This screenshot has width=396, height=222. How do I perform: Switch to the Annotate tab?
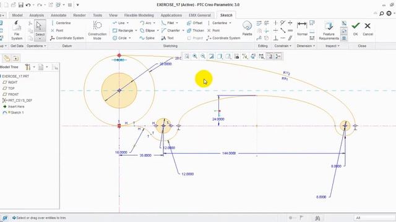pos(58,15)
